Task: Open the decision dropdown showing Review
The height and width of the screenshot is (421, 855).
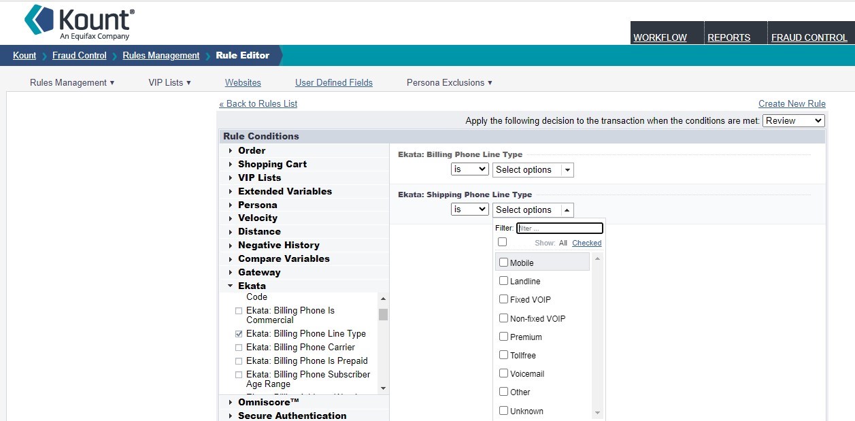Action: coord(793,120)
